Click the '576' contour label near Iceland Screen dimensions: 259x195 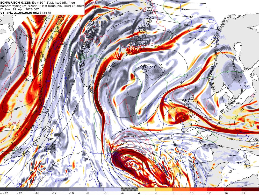point(143,66)
